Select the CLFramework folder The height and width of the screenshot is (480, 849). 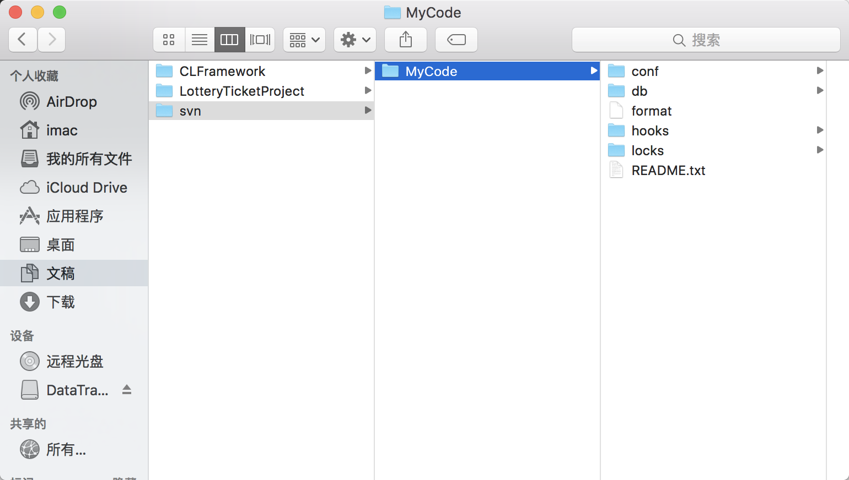click(261, 71)
